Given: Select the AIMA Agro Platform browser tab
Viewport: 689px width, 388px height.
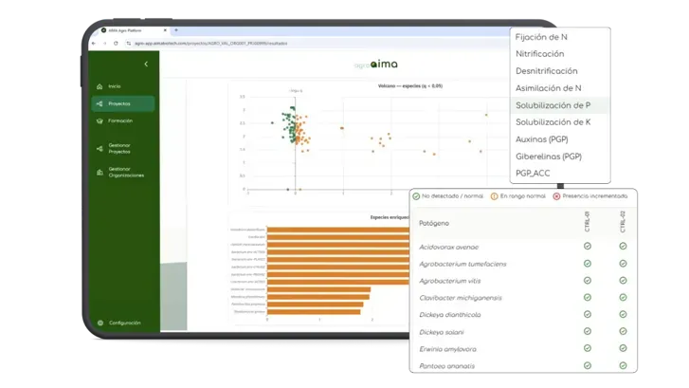Looking at the screenshot, I should click(134, 30).
